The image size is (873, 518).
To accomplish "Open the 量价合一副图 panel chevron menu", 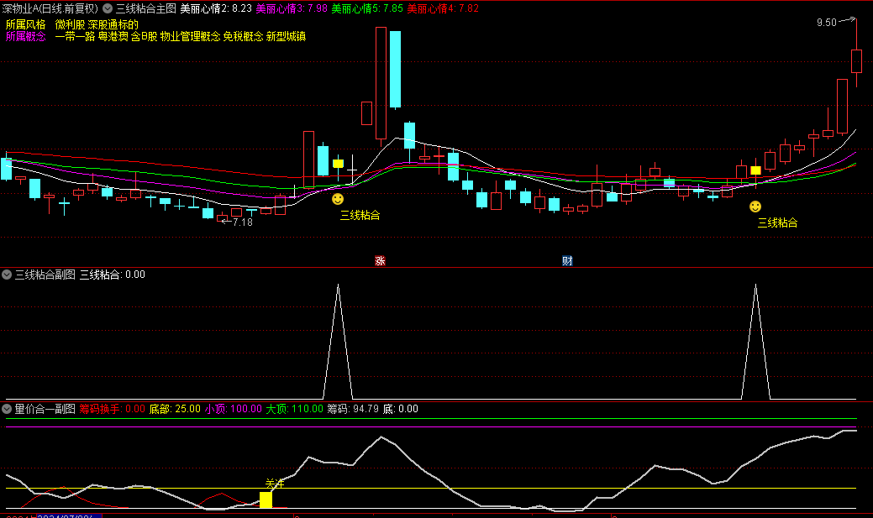I will click(7, 410).
